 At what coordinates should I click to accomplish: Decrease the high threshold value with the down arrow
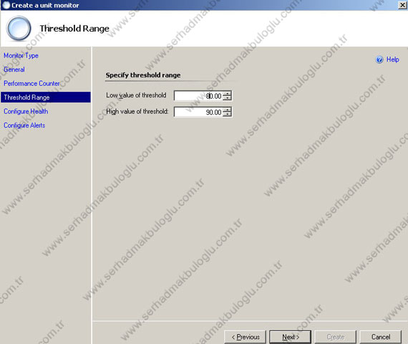[227, 114]
